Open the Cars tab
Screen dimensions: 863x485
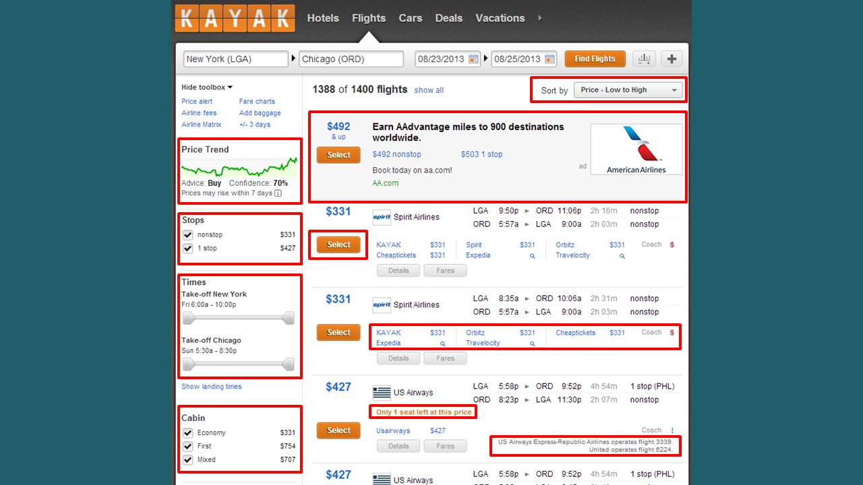click(x=410, y=18)
